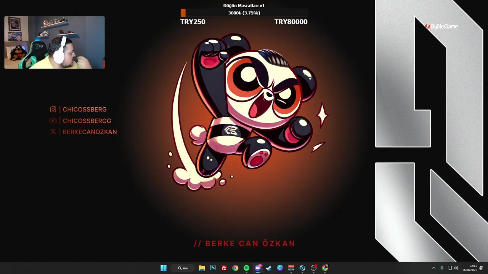488x274 pixels.
Task: Open the Windows Start menu
Action: [x=164, y=268]
